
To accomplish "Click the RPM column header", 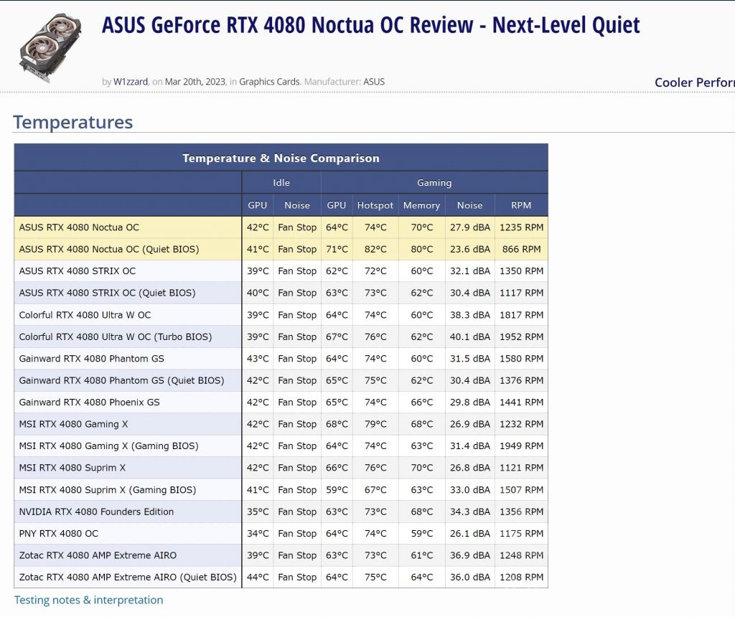I will point(521,205).
